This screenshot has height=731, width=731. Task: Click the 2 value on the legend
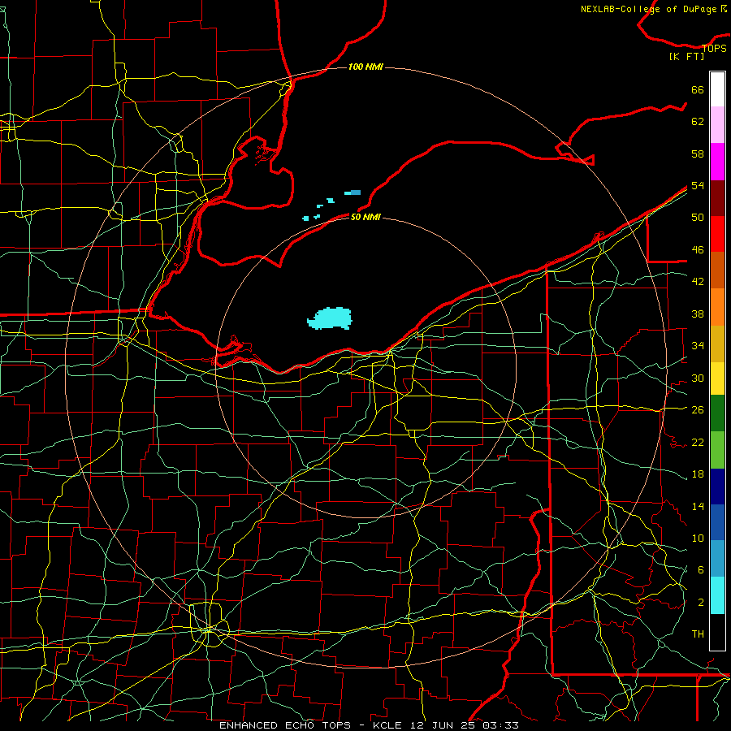[700, 603]
